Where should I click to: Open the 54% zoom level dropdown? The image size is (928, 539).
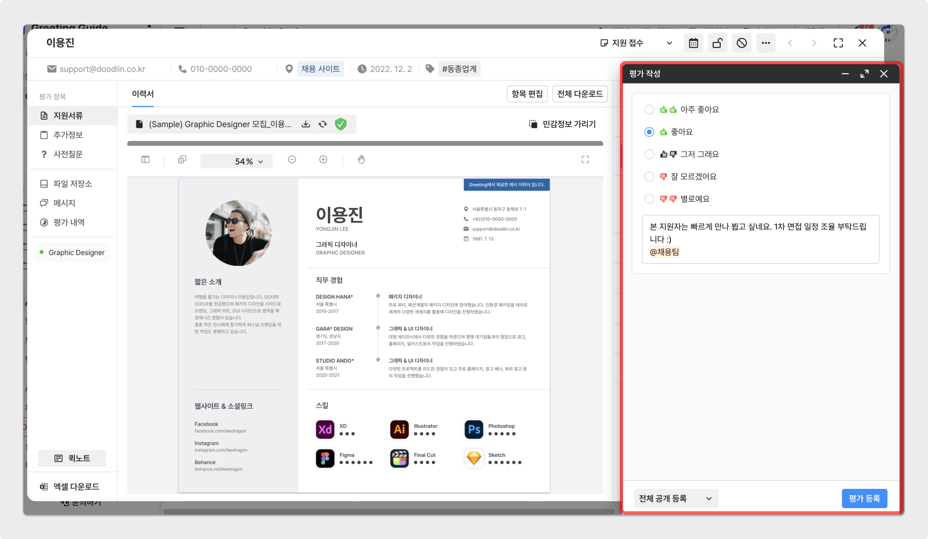(x=237, y=161)
